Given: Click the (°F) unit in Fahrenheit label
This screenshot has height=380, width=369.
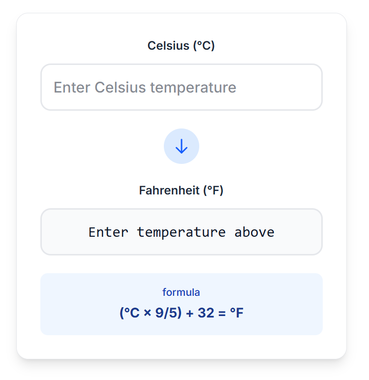Looking at the screenshot, I should coord(213,190).
